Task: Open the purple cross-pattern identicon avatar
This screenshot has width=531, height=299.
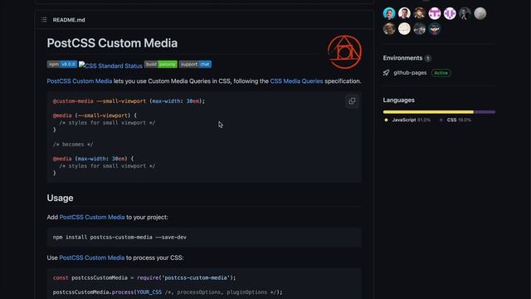Action: pyautogui.click(x=450, y=13)
